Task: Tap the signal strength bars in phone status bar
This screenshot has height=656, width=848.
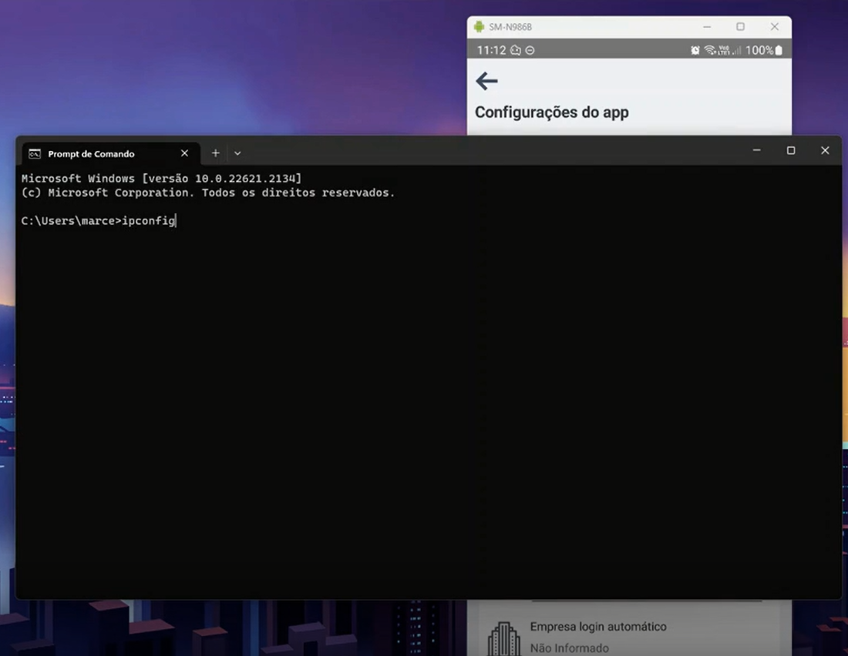Action: 736,50
